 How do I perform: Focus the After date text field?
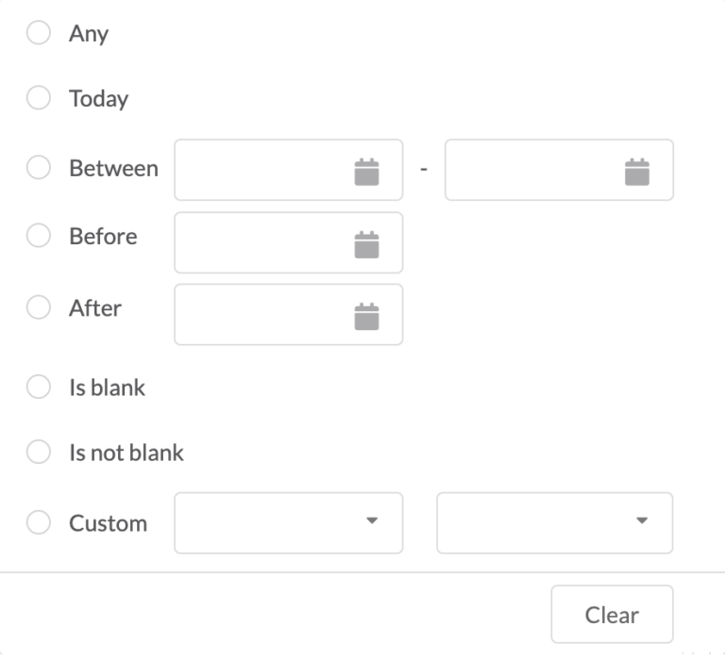289,315
